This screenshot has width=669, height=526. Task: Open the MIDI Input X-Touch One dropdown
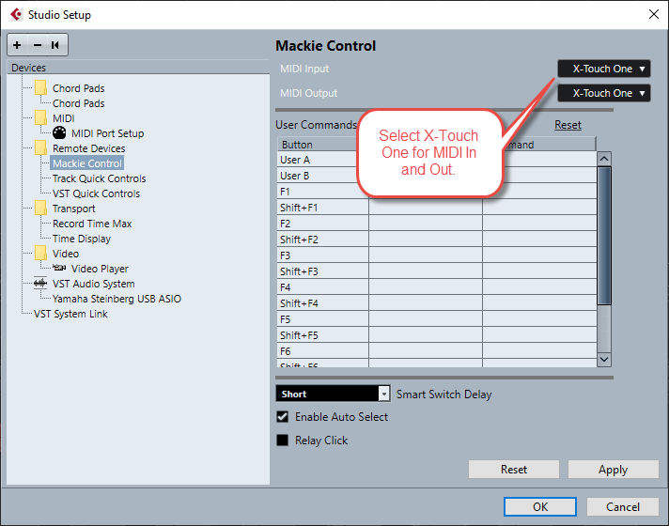point(604,69)
